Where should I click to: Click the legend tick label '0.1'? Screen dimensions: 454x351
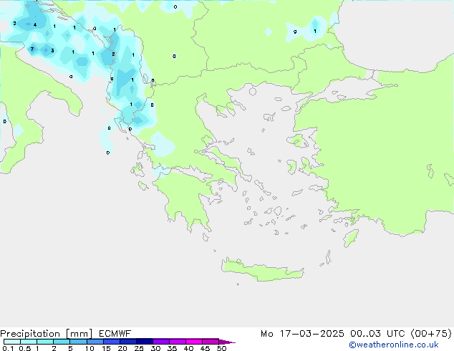click(8, 348)
